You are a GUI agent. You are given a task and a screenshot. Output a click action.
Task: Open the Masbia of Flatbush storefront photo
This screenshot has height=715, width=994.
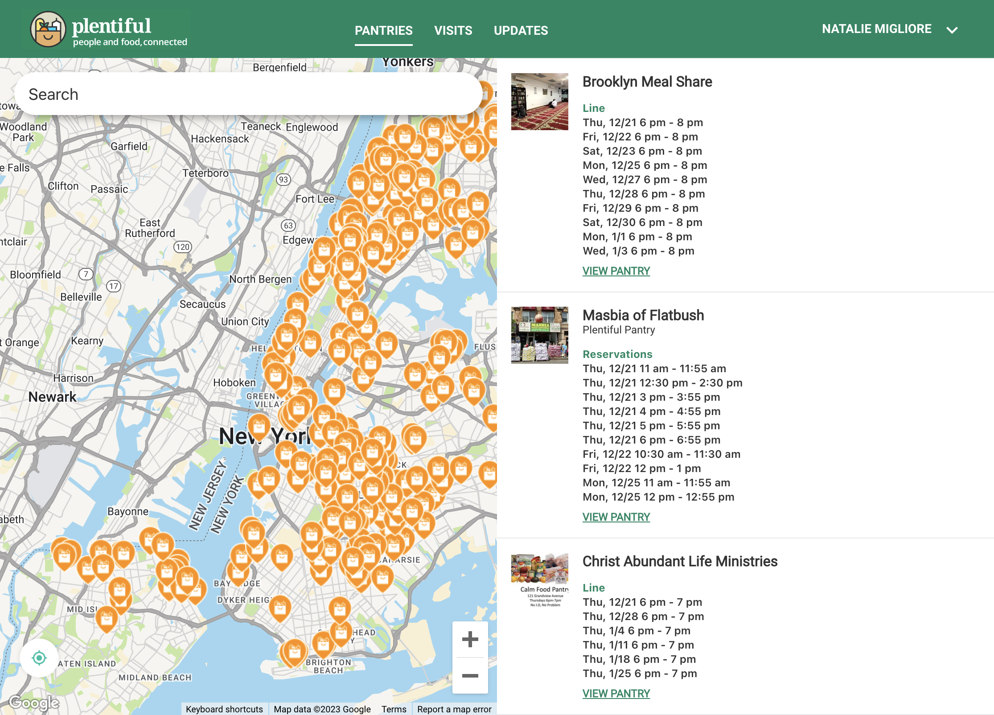[x=539, y=335]
